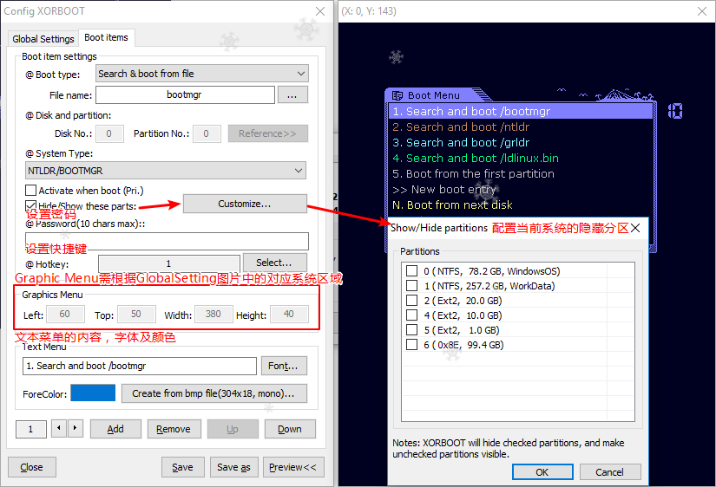Close the Config XORBOOT dialog via Close button
716x487 pixels.
pyautogui.click(x=32, y=467)
